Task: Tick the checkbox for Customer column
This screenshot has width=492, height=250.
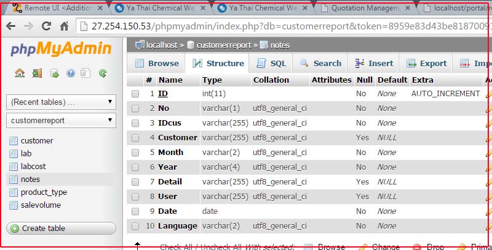Action: [x=135, y=138]
